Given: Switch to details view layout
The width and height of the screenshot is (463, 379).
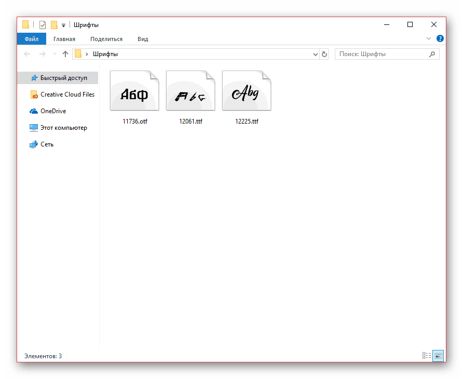Looking at the screenshot, I should 427,356.
